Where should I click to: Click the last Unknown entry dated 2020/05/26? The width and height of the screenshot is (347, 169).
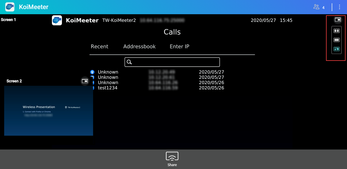(x=108, y=83)
